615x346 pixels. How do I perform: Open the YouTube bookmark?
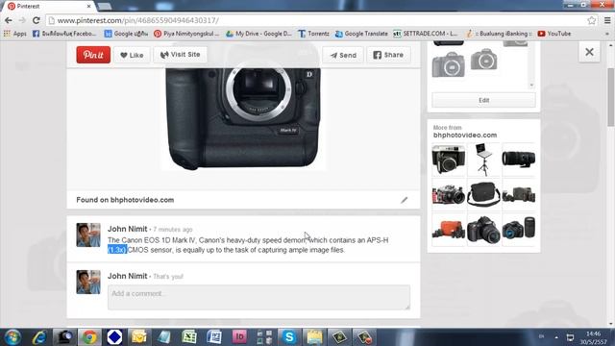(554, 34)
